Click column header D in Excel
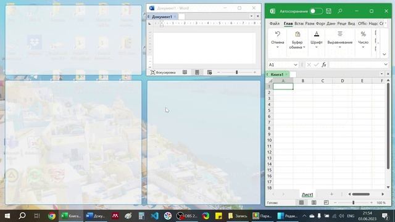 pos(343,81)
